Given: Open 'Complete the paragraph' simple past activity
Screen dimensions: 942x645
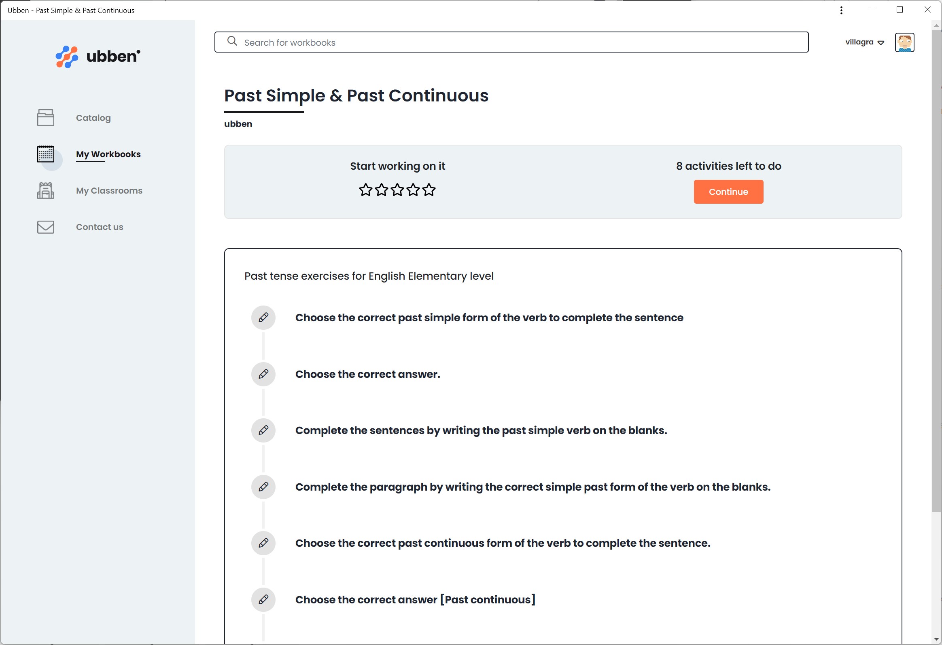Looking at the screenshot, I should (x=532, y=487).
